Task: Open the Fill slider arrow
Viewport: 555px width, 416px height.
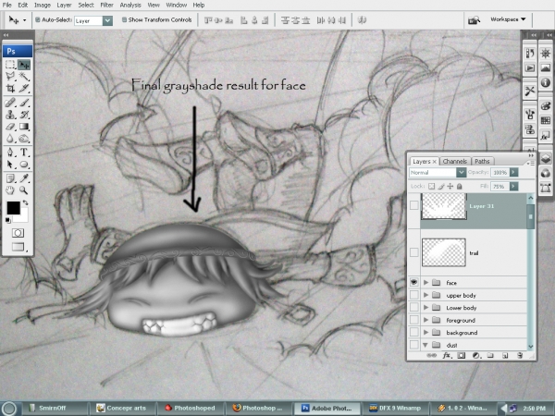Action: pos(513,186)
